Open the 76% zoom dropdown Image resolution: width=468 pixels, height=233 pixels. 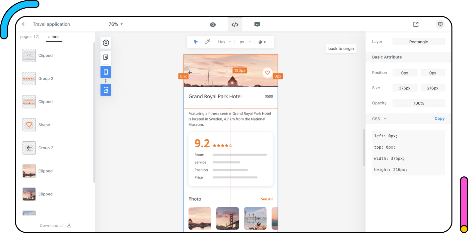click(116, 24)
